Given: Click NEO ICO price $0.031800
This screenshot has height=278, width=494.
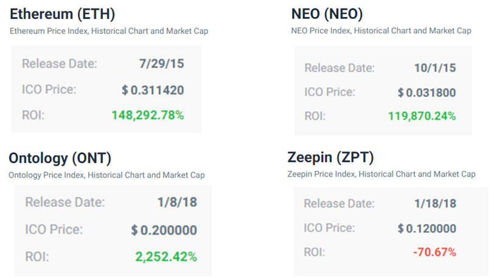Looking at the screenshot, I should 426,92.
